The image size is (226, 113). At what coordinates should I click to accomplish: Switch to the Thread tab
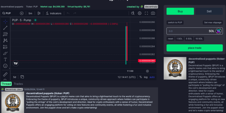click(x=6, y=84)
